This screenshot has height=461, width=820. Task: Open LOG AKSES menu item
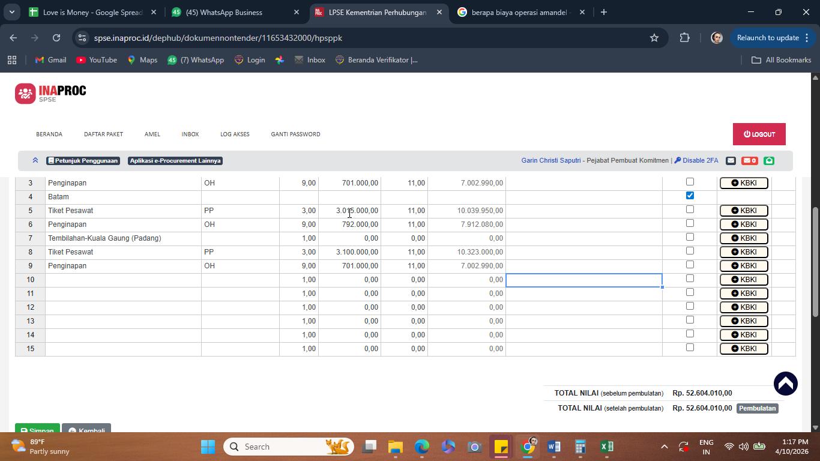pos(235,134)
